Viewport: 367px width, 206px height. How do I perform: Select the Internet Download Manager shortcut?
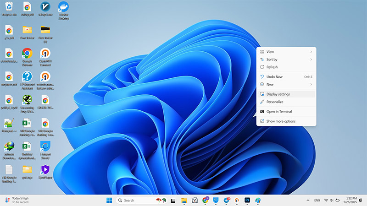9,151
